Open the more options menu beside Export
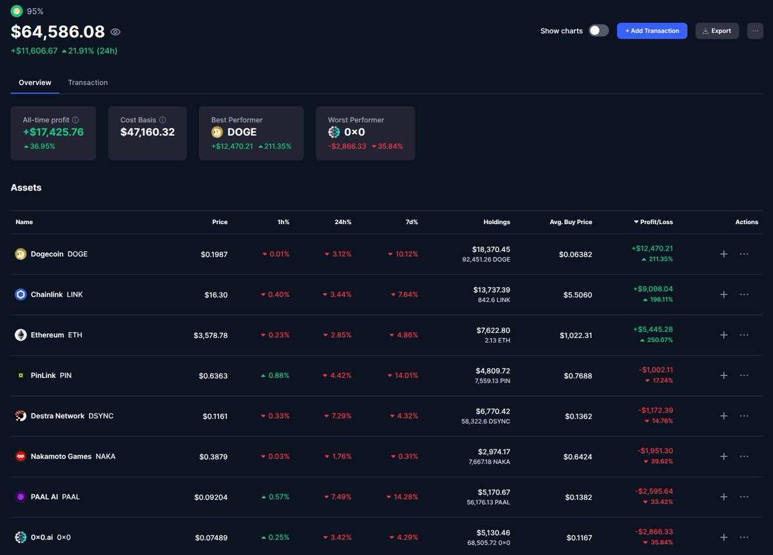 [x=755, y=31]
